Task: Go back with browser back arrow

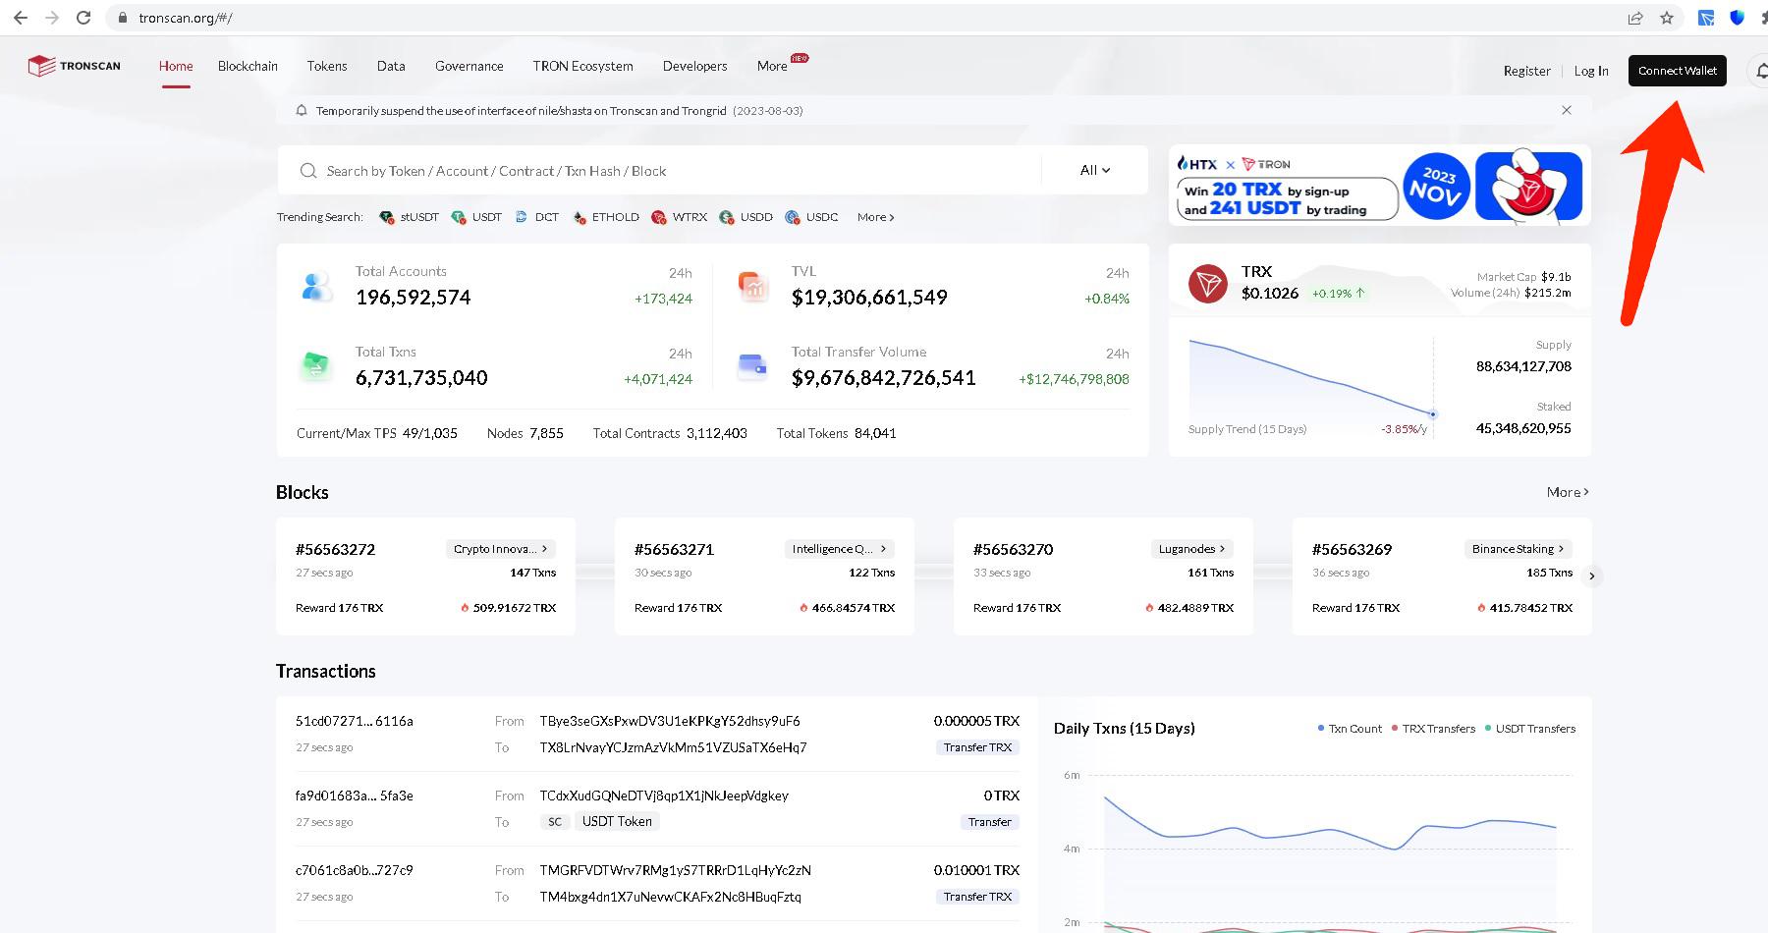Action: pos(21,18)
